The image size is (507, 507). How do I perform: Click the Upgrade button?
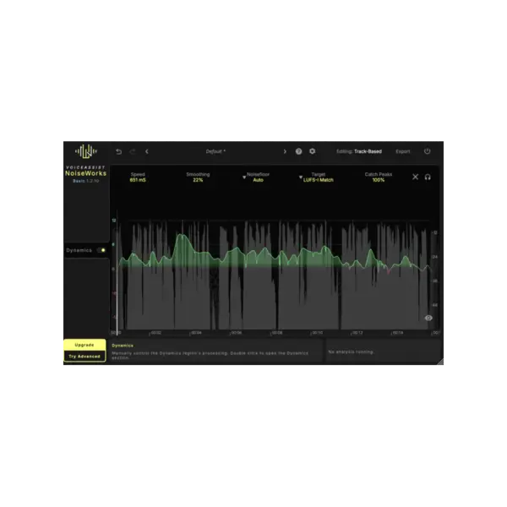click(84, 345)
